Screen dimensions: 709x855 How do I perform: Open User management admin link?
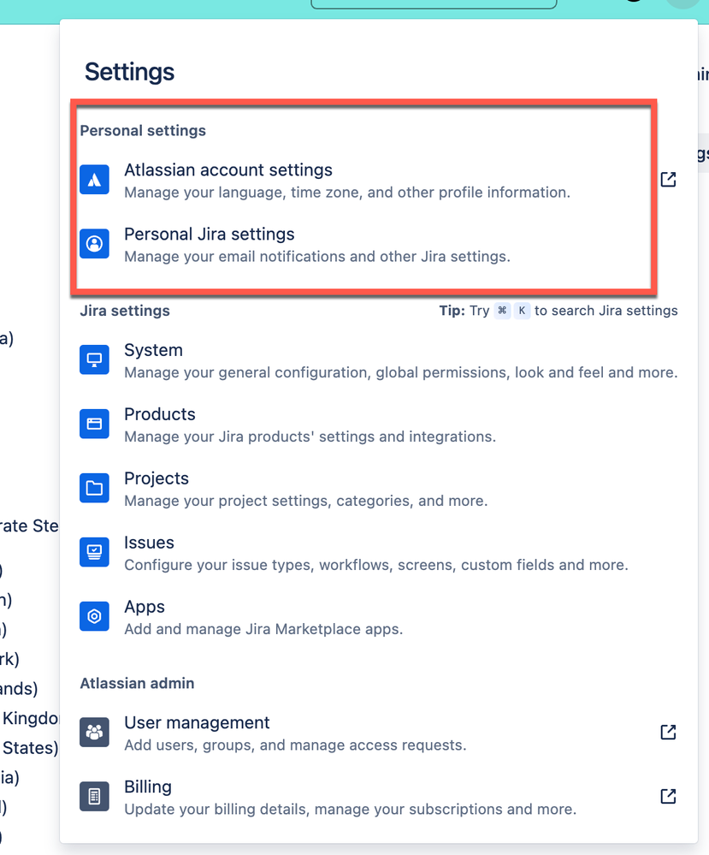click(378, 733)
